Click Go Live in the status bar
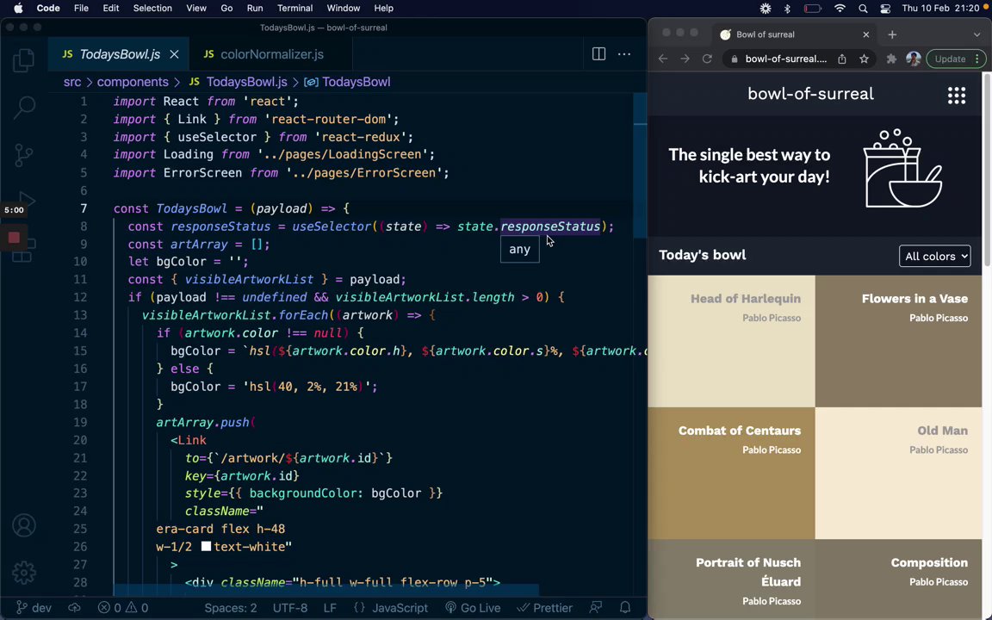The height and width of the screenshot is (620, 992). [473, 608]
